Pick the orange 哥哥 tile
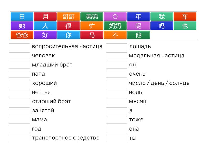The image size is (207, 155). (x=69, y=17)
